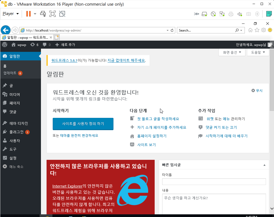Open IE tools gear icon
The height and width of the screenshot is (217, 274).
(264, 30)
